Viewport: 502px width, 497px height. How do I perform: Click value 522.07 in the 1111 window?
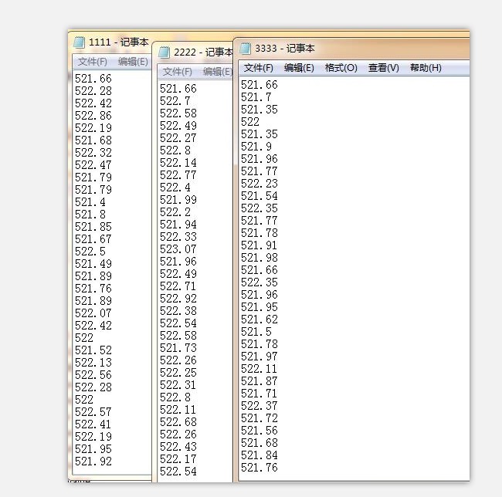(93, 313)
